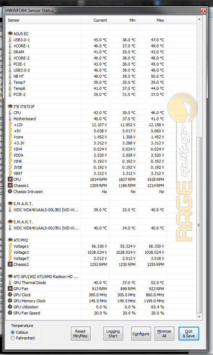Click the fan icon beside Chassis2
The image size is (213, 355).
click(x=10, y=264)
